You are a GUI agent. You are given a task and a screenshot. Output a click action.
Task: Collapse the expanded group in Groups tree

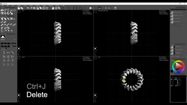click(174, 79)
